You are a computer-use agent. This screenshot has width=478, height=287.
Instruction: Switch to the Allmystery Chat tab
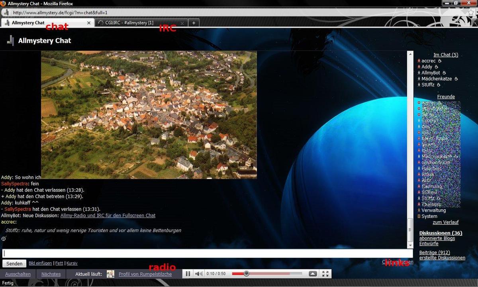tap(48, 23)
